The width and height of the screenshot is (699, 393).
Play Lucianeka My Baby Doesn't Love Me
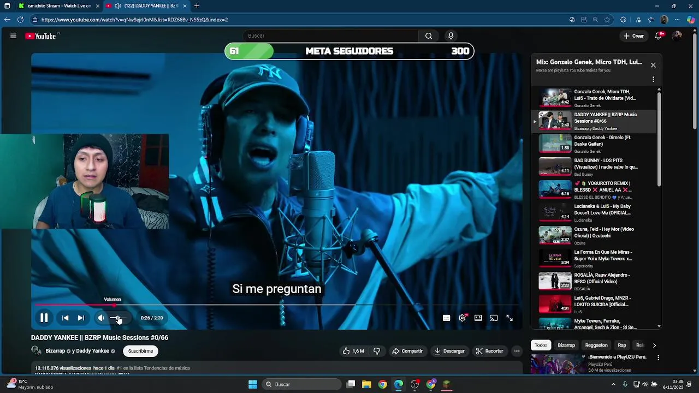tap(594, 213)
